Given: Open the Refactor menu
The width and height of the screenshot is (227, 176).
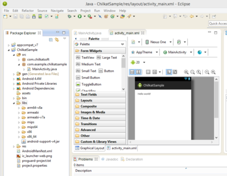Looking at the screenshot, I should (x=27, y=11).
